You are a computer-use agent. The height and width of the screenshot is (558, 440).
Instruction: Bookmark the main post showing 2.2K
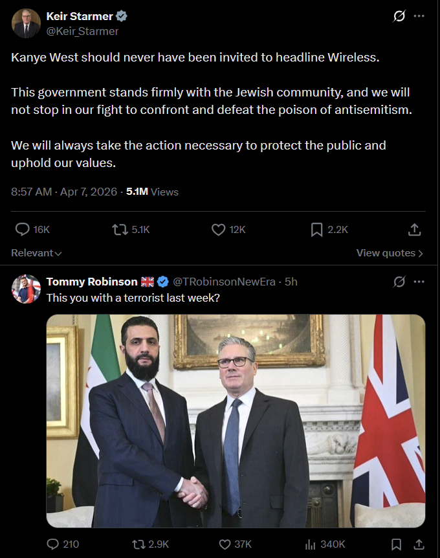[x=317, y=229]
